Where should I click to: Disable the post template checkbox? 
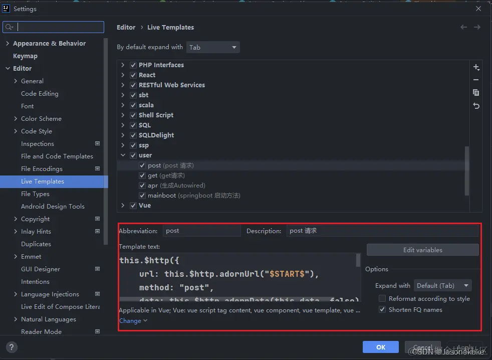(142, 165)
